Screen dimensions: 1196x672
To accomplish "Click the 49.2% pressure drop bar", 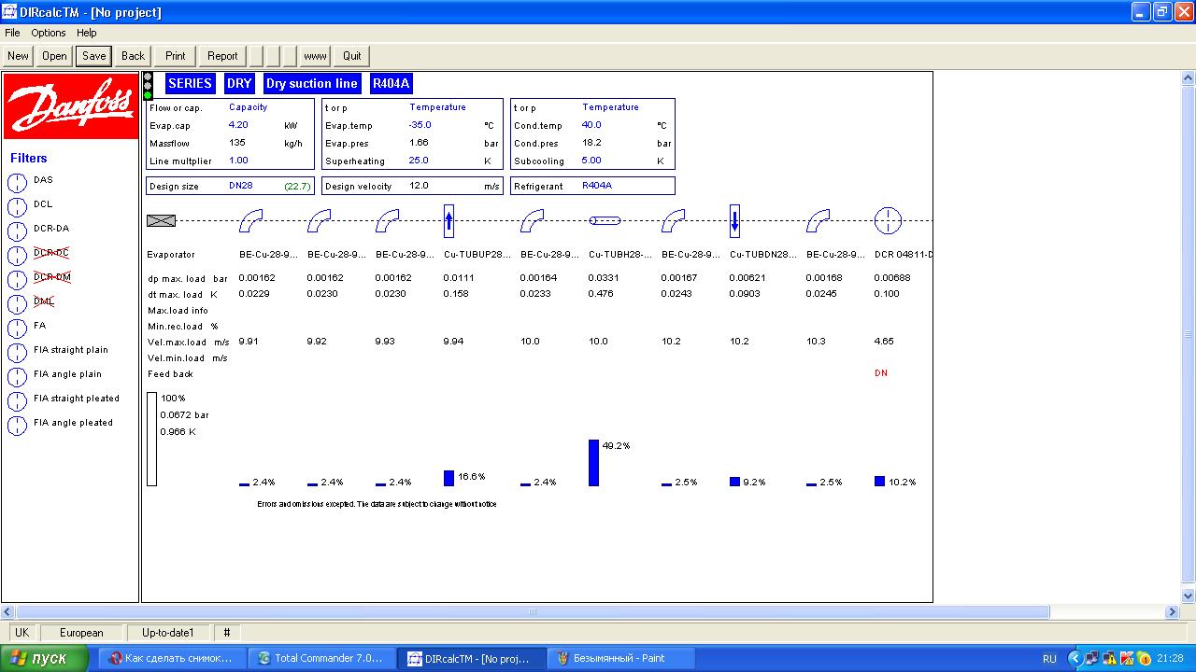I will [x=593, y=463].
